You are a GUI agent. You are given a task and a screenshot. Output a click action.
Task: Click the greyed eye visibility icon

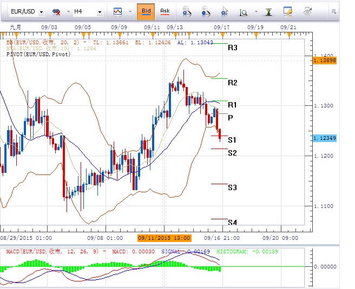pos(307,11)
